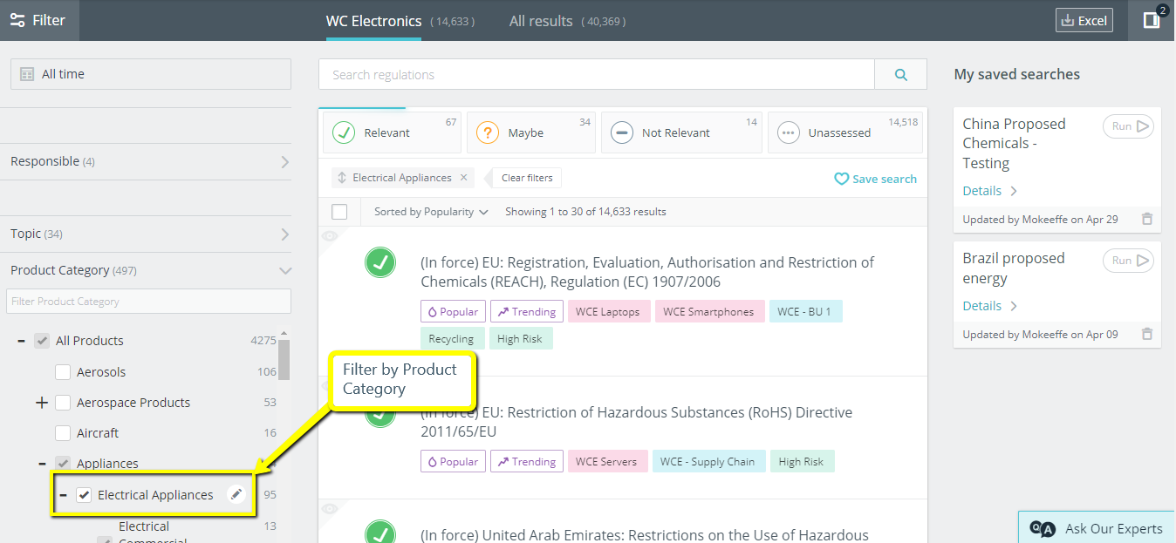Click the search magnifier icon
1176x543 pixels.
click(x=899, y=74)
